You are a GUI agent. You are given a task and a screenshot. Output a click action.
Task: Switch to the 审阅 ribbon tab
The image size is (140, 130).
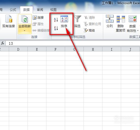40,10
